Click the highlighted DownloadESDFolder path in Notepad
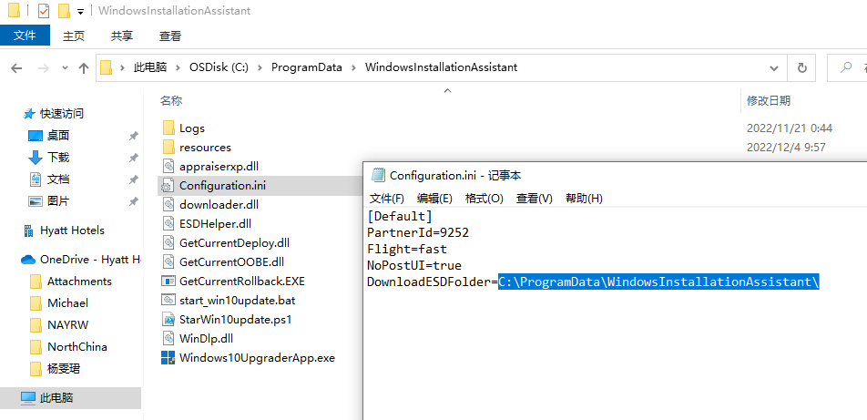Viewport: 867px width, 420px height. (x=658, y=282)
